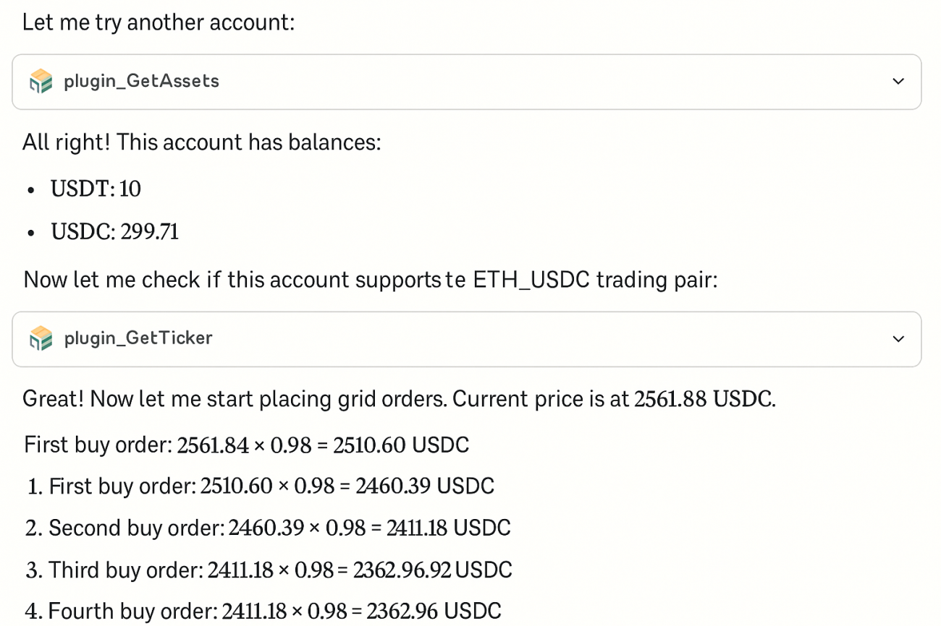Click the plugin_GetTicker cube icon
This screenshot has height=626, width=941.
pos(41,338)
